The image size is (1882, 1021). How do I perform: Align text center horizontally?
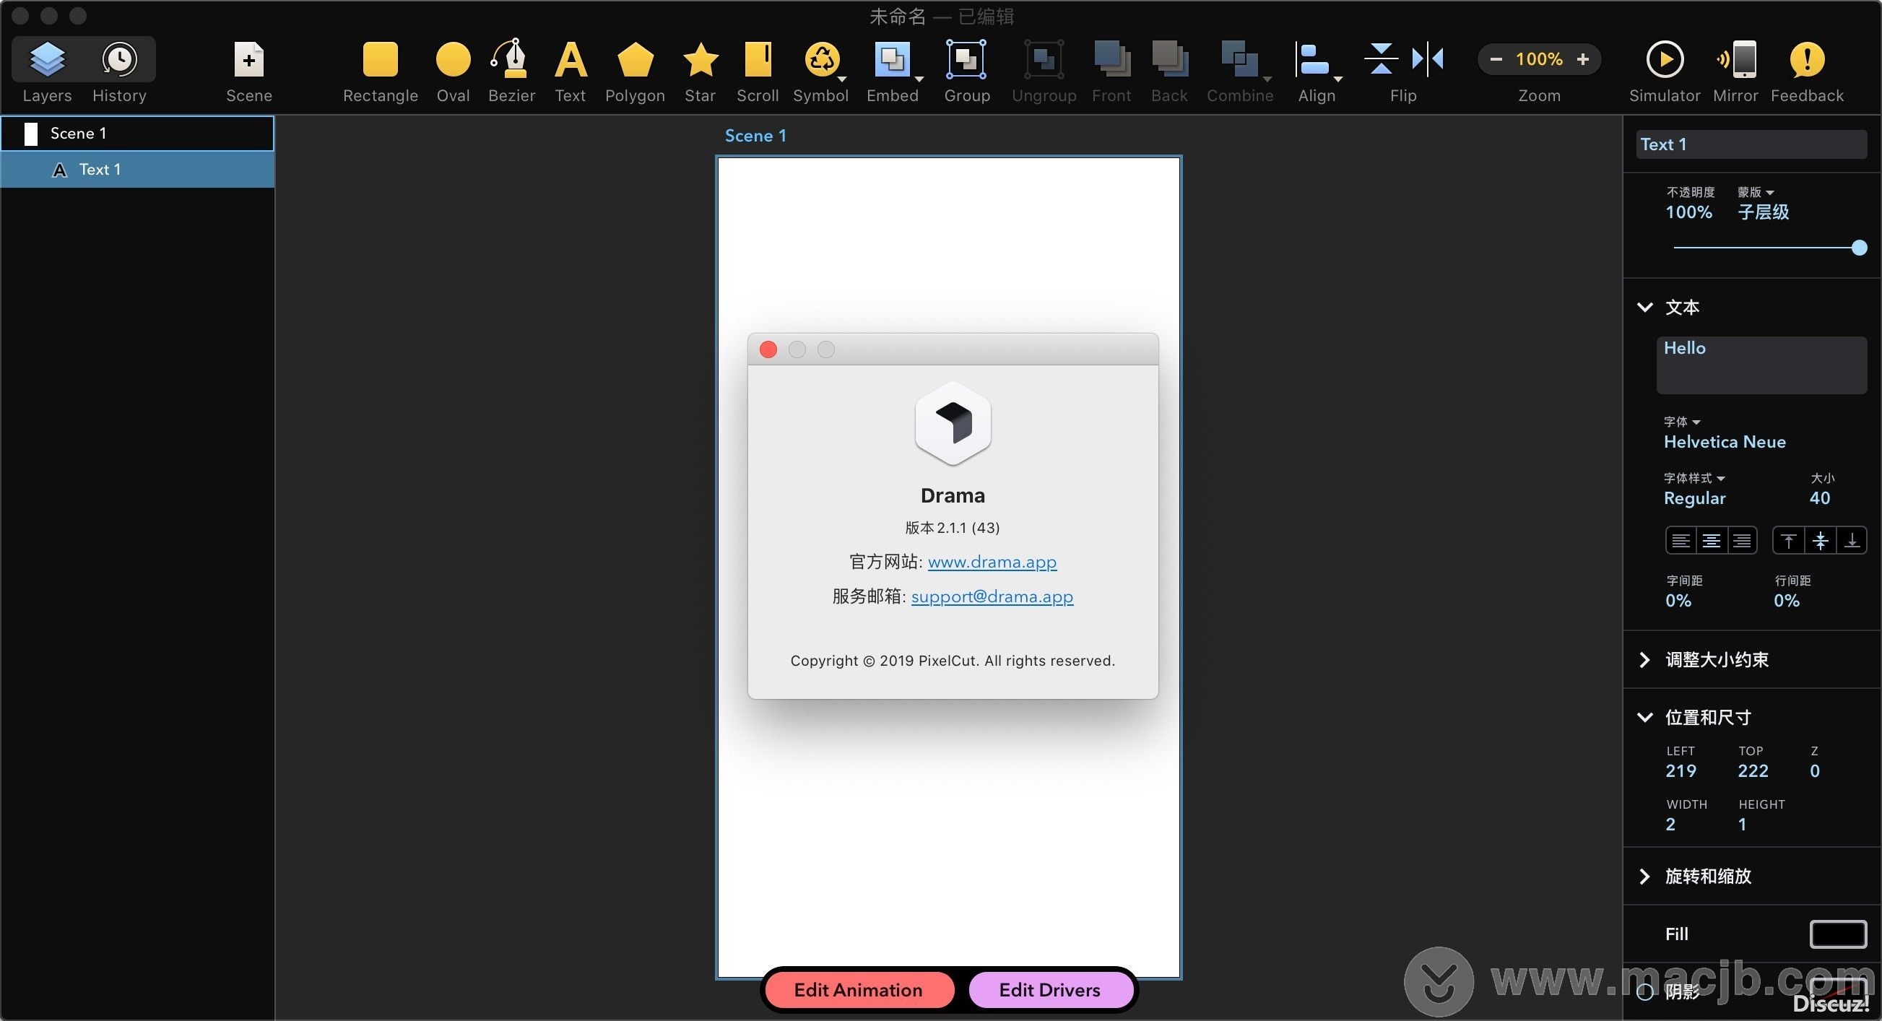1711,540
